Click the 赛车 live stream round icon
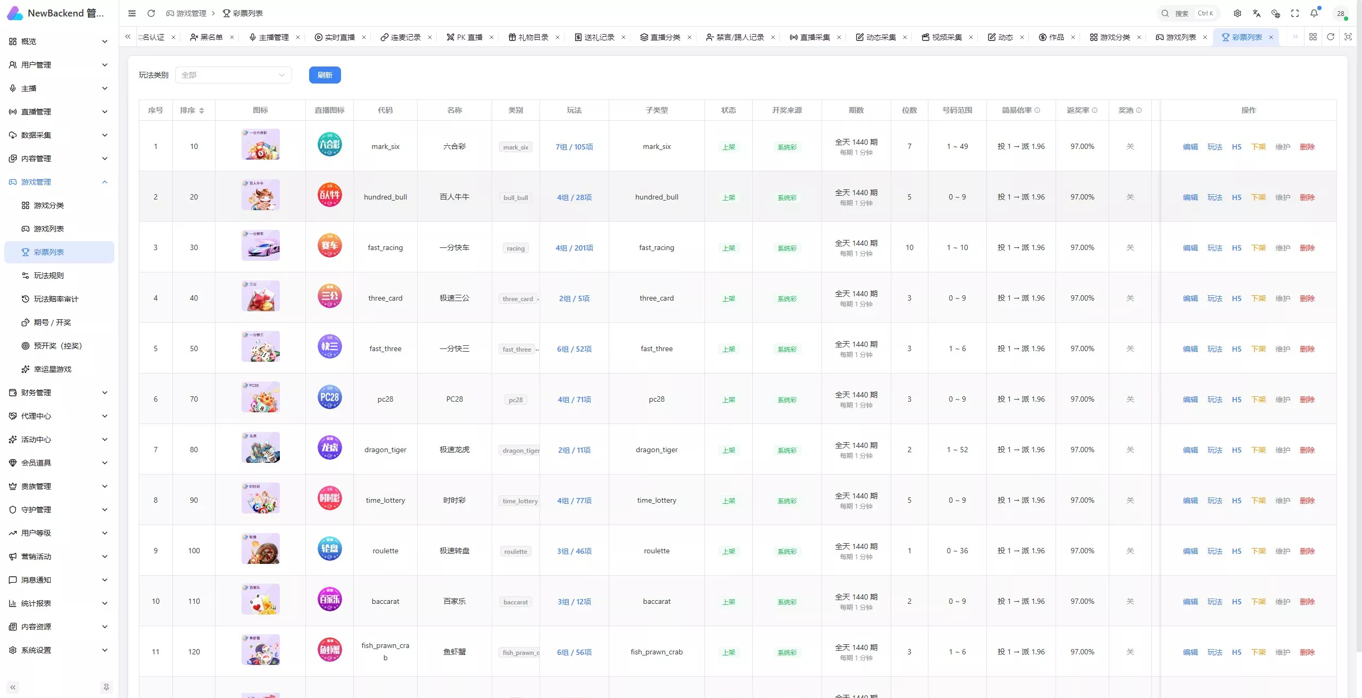This screenshot has height=698, width=1362. pos(329,245)
